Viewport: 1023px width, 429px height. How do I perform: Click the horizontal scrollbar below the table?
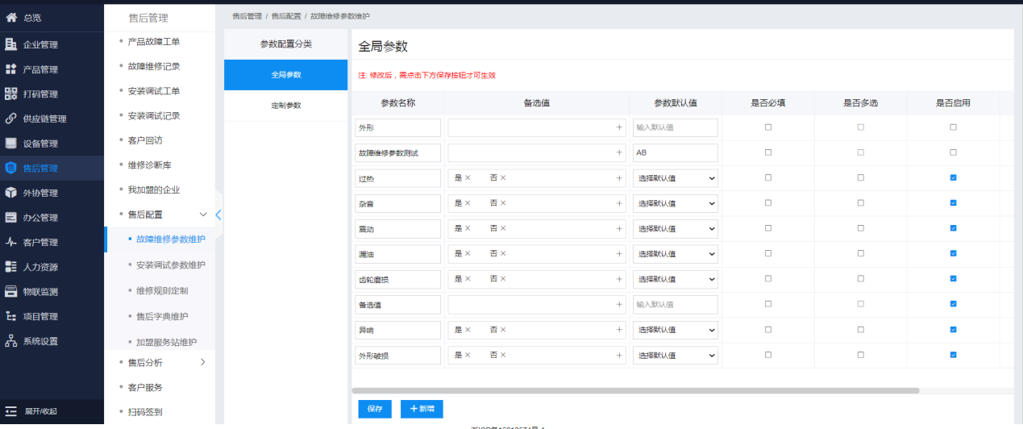pos(637,390)
